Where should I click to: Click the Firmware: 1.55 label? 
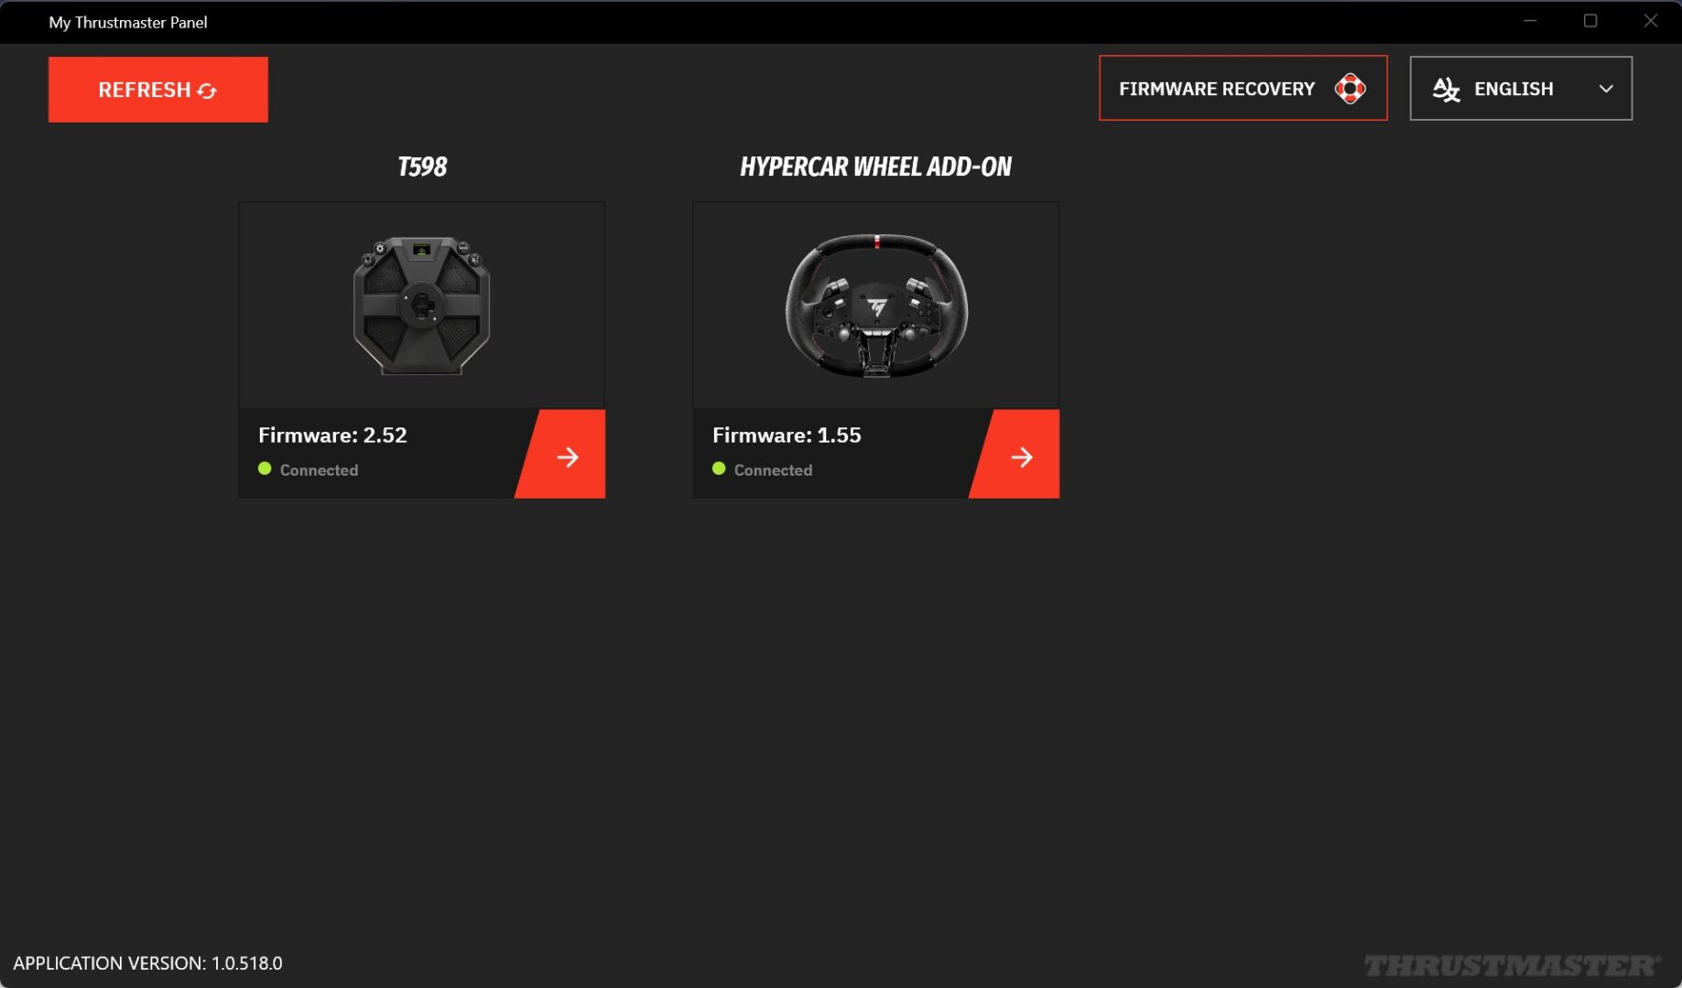click(x=787, y=435)
